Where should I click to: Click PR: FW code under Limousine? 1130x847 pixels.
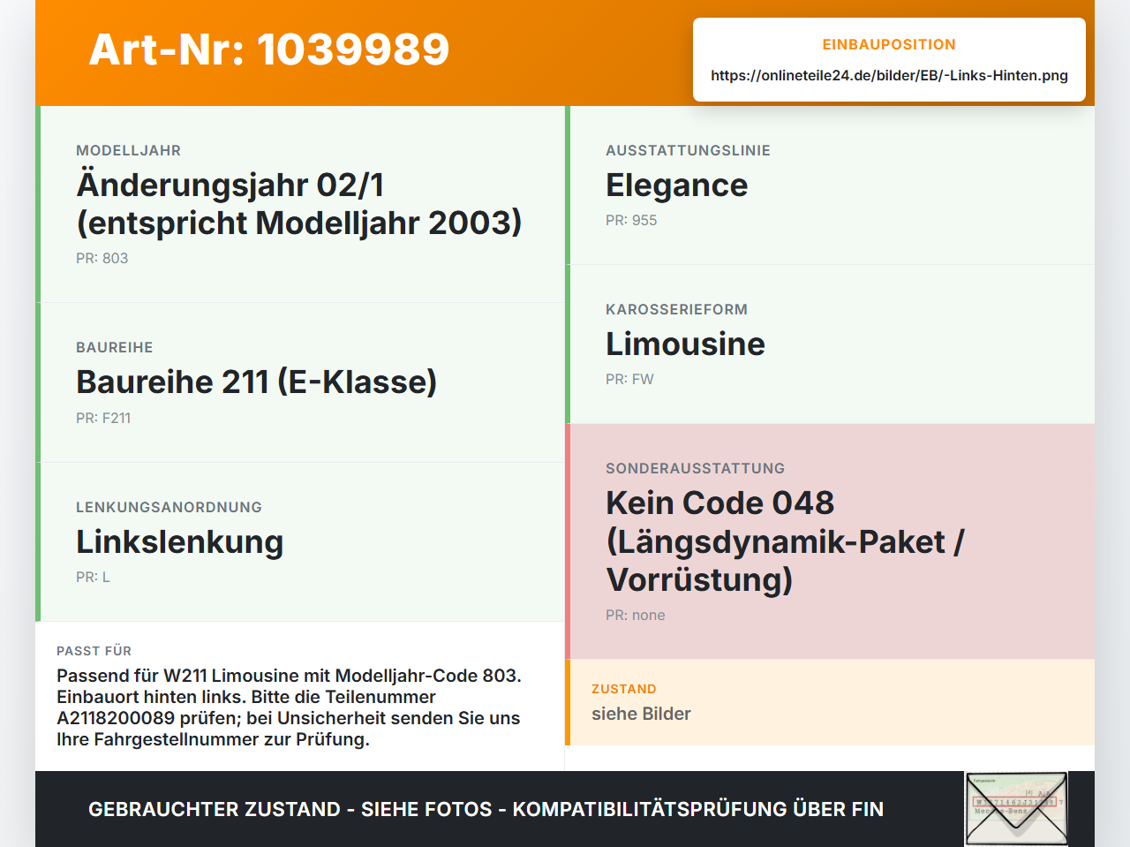pyautogui.click(x=629, y=379)
